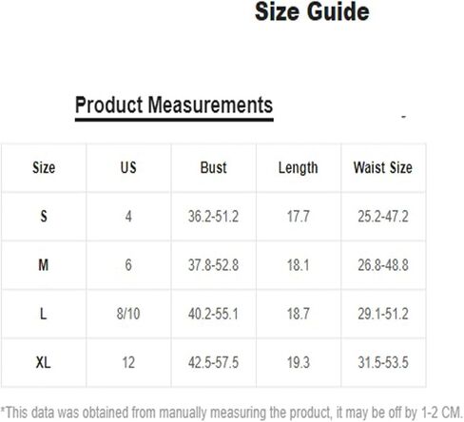Select the Product Measurements heading
Viewport: 464px width, 422px height.
[174, 105]
